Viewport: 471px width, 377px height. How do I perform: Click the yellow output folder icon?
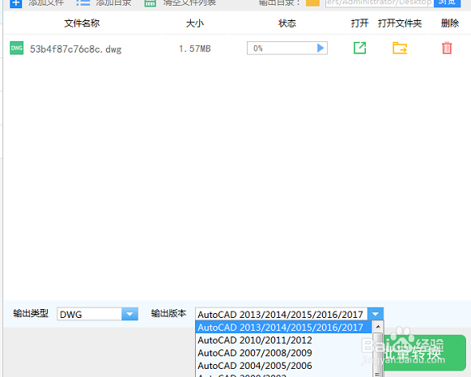pos(312,3)
